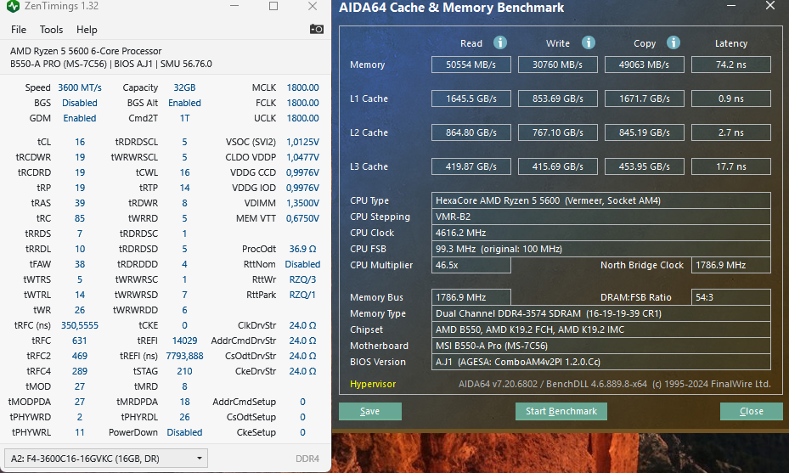Viewport: 789px width, 473px height.
Task: Click L3 Cache Copy value 453.95 GB/s
Action: pos(644,166)
